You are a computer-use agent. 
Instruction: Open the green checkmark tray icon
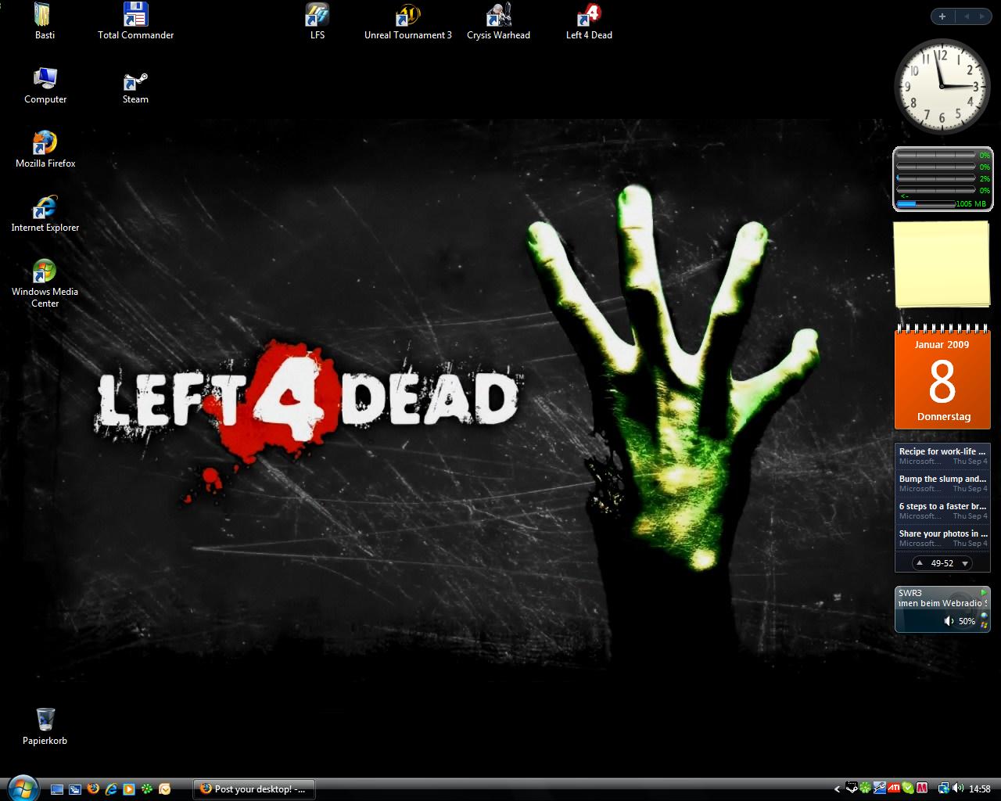[907, 788]
